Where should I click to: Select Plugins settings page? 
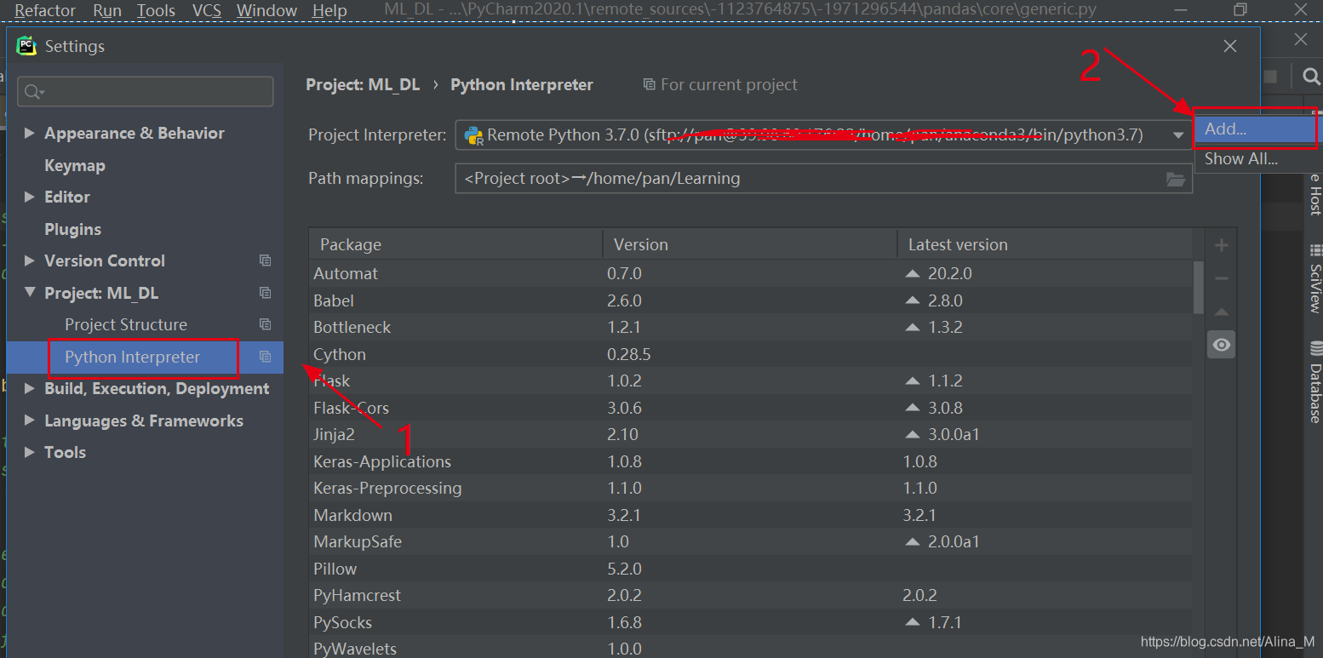(x=72, y=229)
